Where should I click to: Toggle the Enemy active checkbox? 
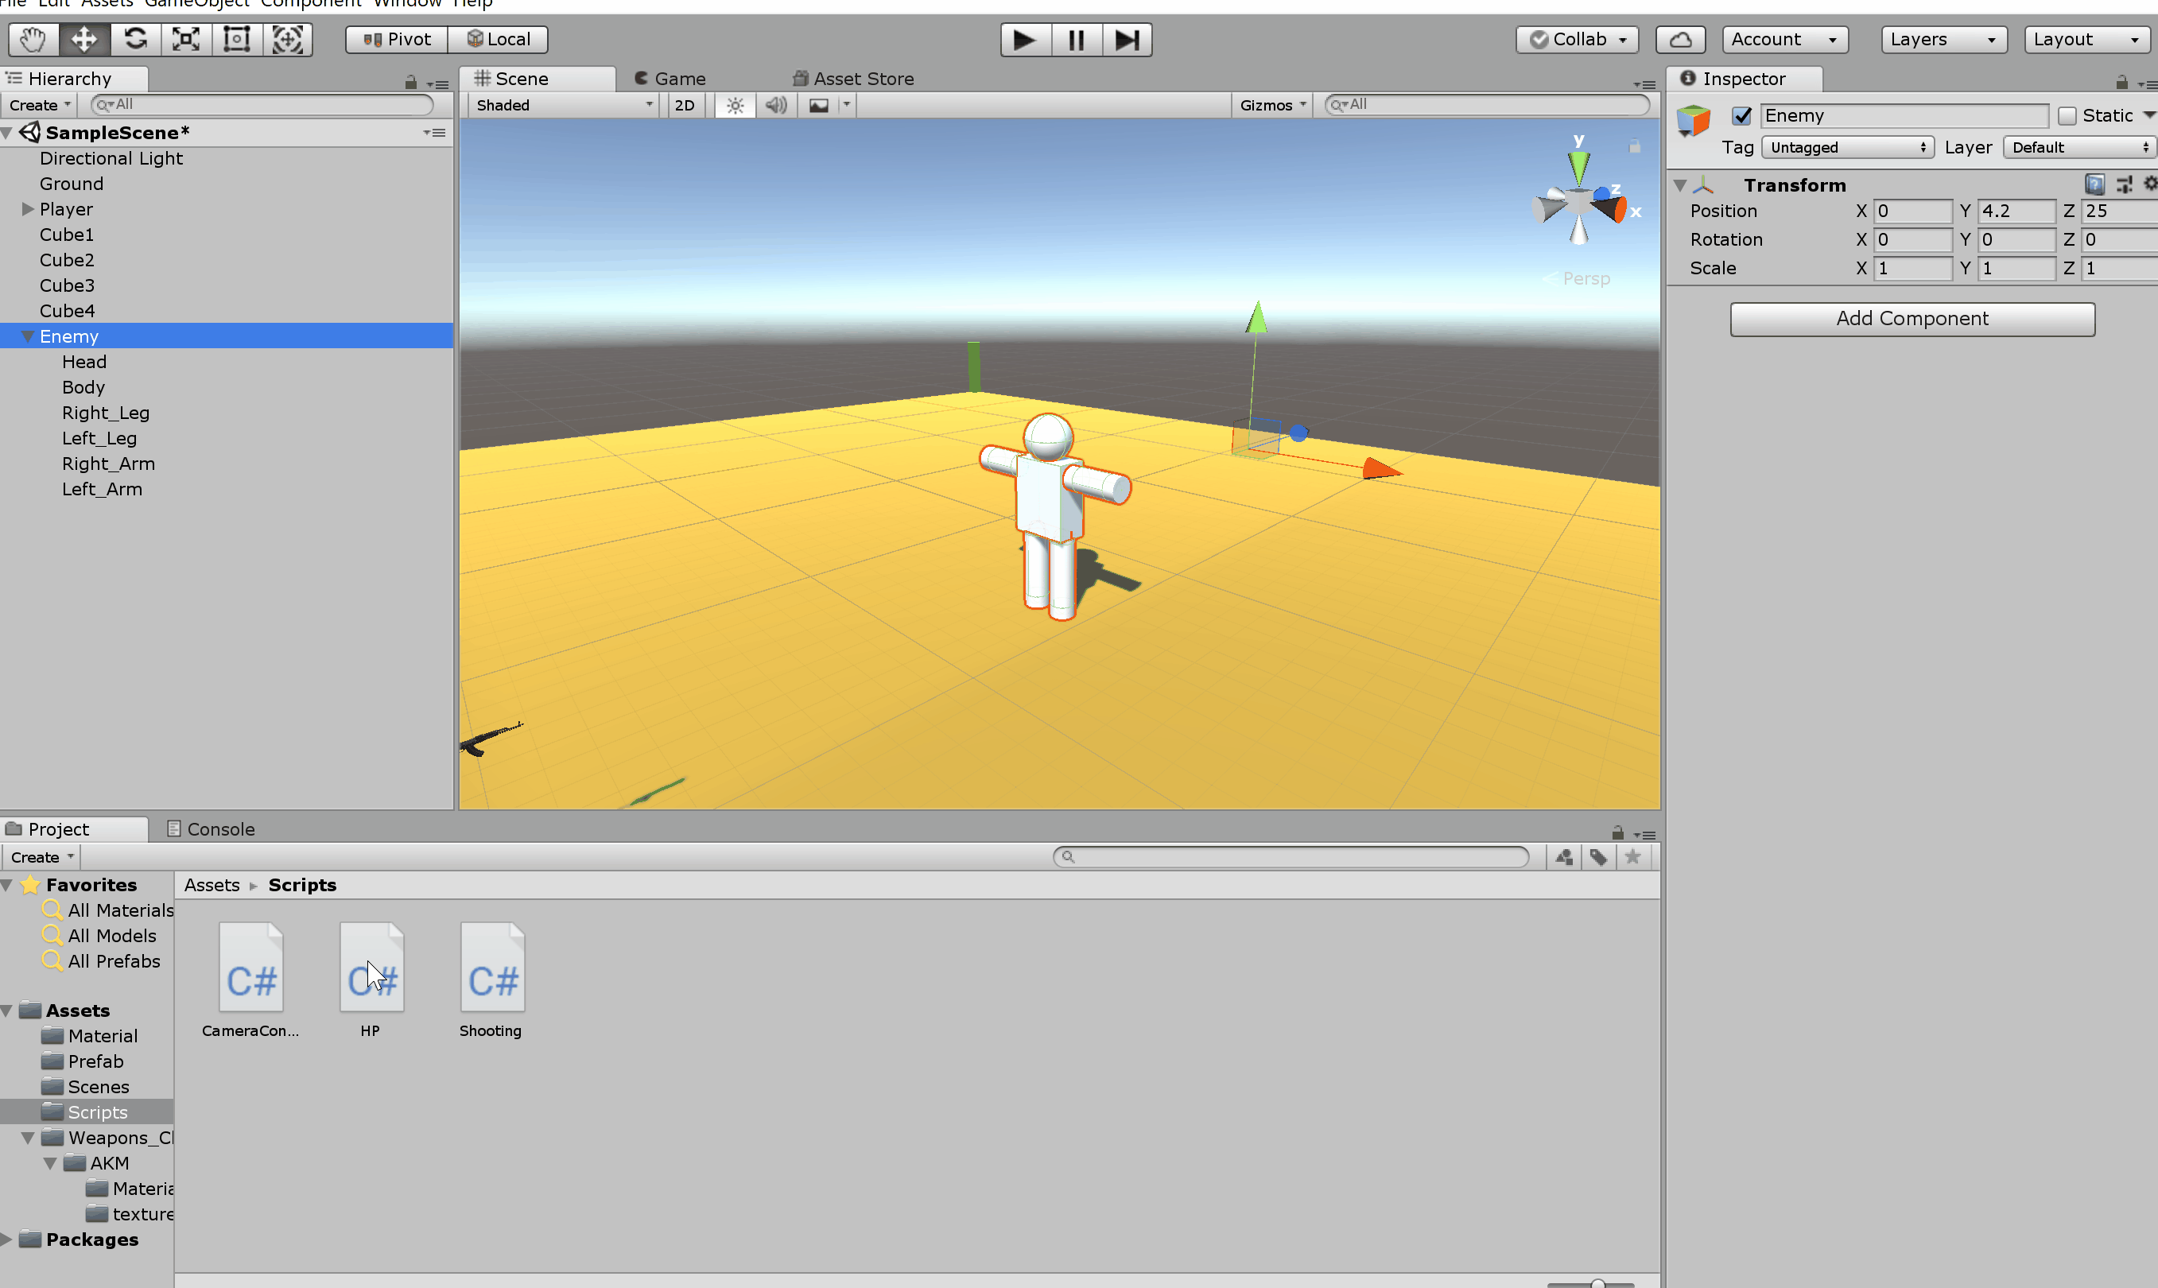click(1741, 115)
